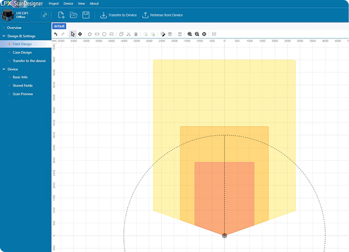The image size is (349, 252).
Task: Activate the move/pan tool
Action: point(80,34)
